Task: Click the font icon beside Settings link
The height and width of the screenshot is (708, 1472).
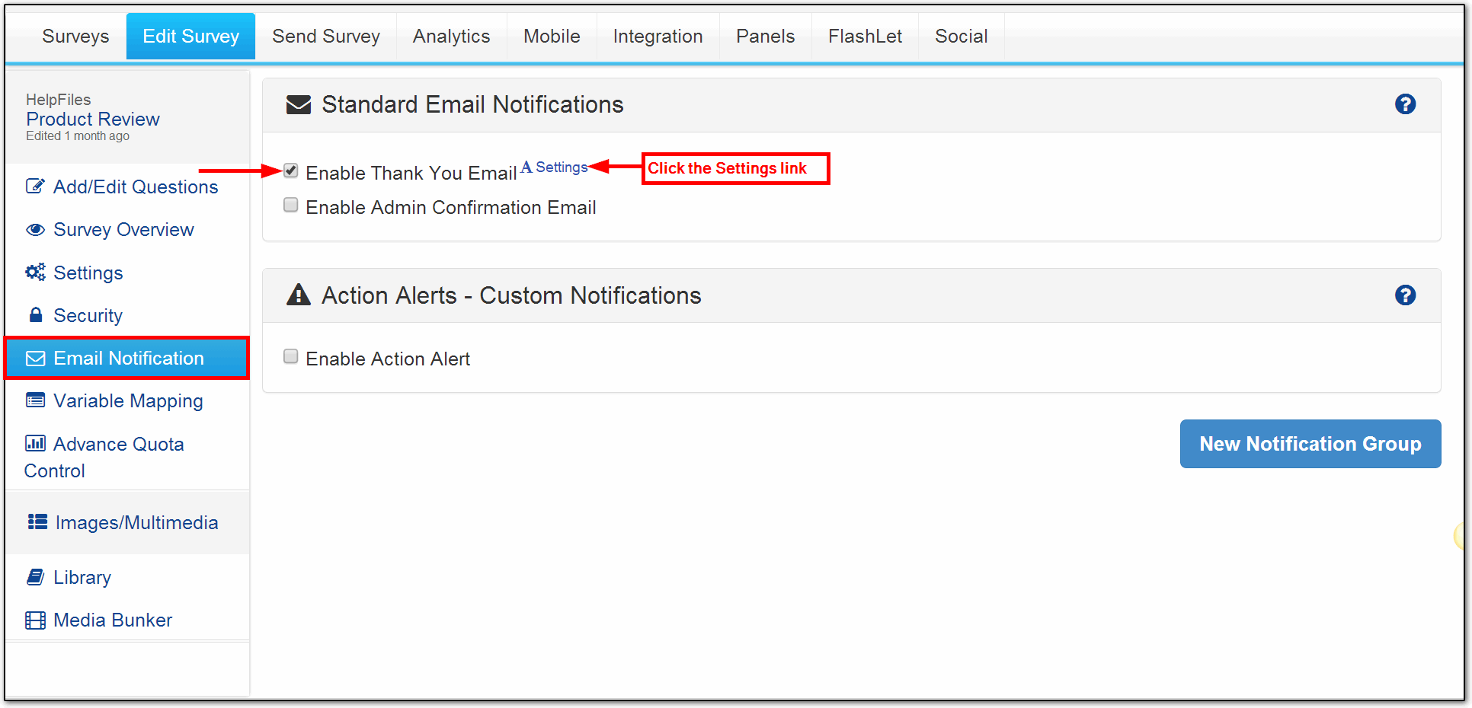Action: (x=526, y=167)
